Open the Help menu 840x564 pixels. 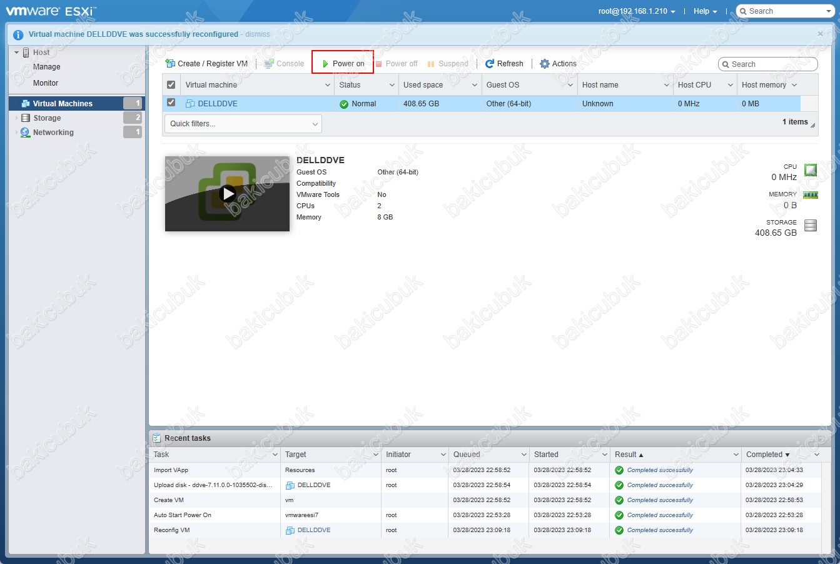[705, 11]
